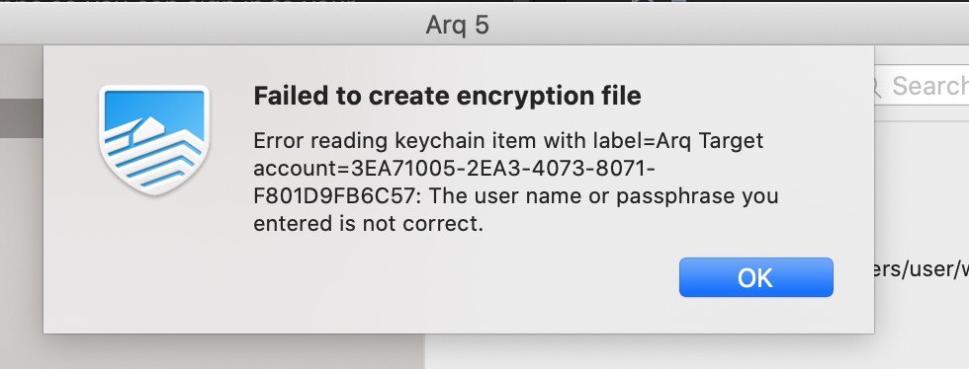Select the highlighted row in left sidebar
The height and width of the screenshot is (369, 969).
(22, 119)
